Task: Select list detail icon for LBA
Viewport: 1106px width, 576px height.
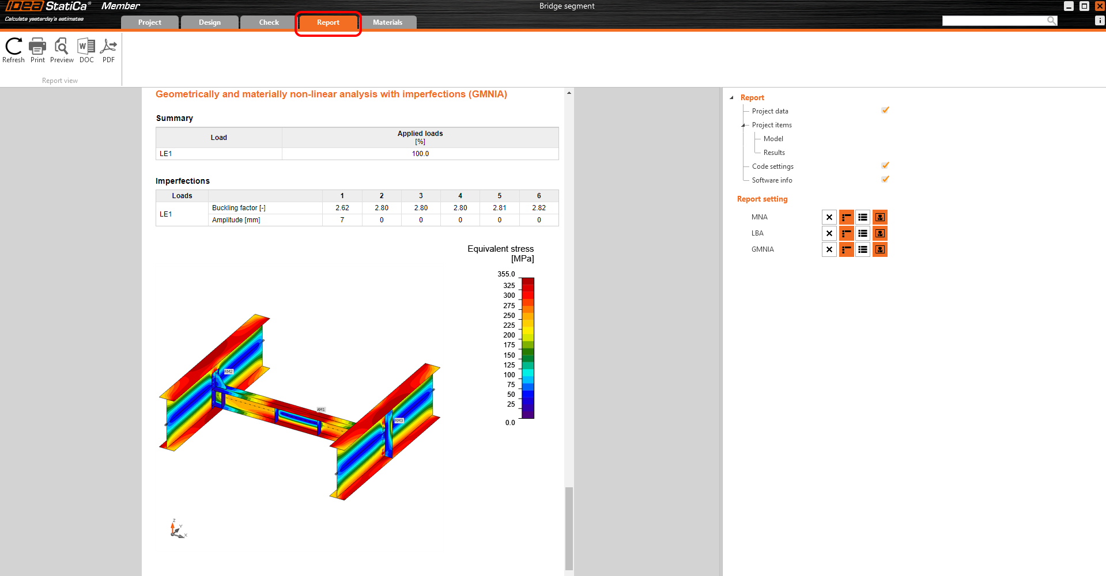Action: [863, 233]
